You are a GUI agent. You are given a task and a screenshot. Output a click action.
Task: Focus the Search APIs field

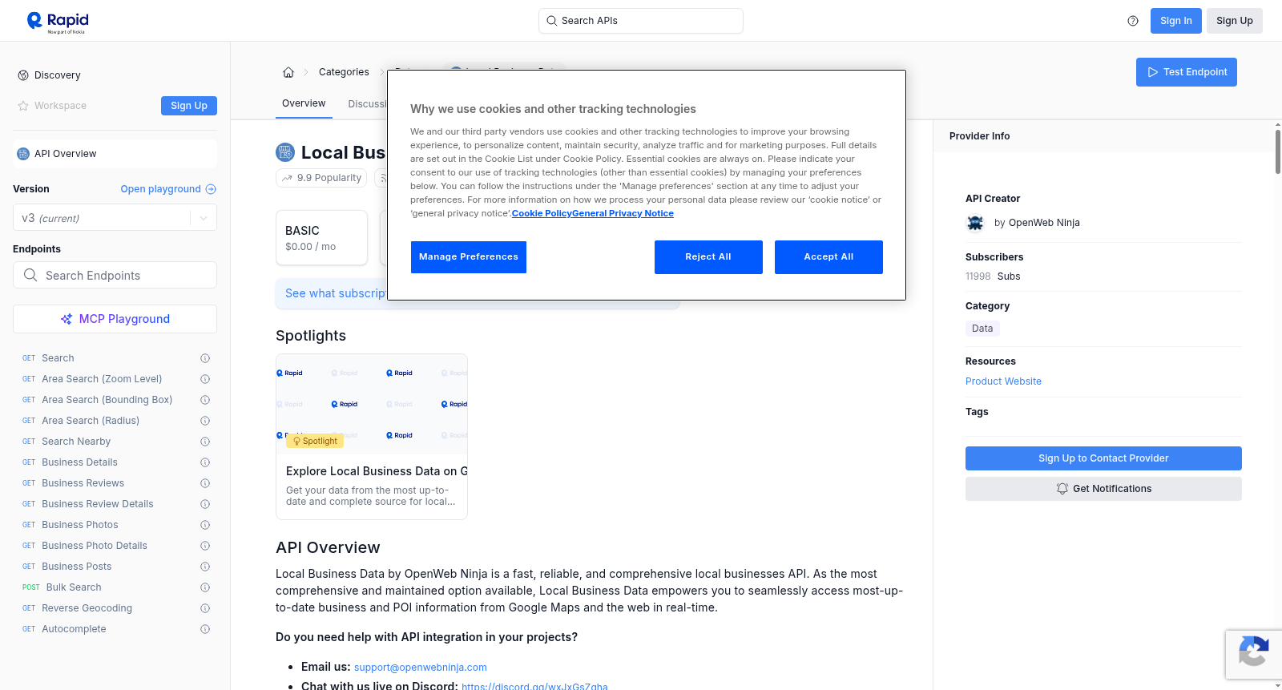[641, 21]
